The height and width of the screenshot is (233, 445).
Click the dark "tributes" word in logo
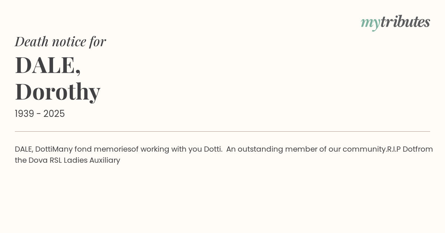[x=405, y=22]
